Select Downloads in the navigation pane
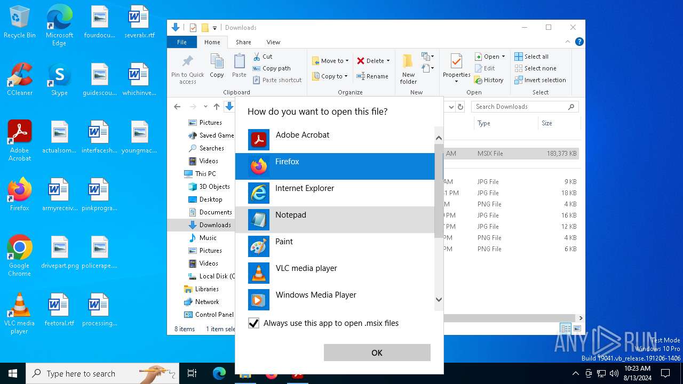 click(210, 225)
